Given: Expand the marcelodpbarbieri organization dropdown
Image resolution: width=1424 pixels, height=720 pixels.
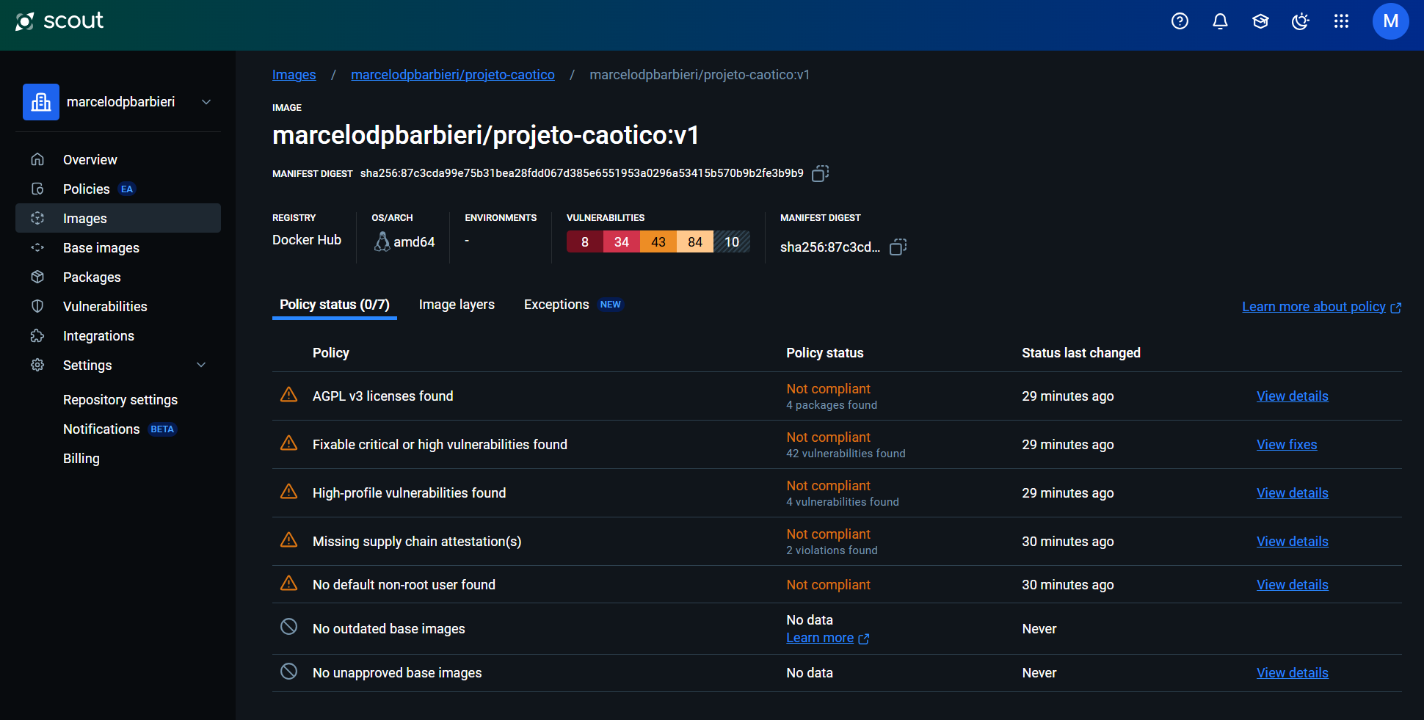Looking at the screenshot, I should coord(206,102).
